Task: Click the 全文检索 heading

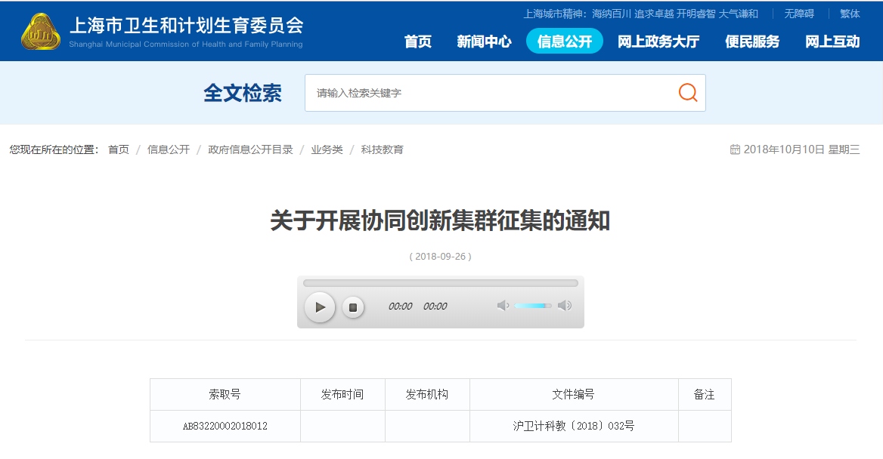Action: 243,93
